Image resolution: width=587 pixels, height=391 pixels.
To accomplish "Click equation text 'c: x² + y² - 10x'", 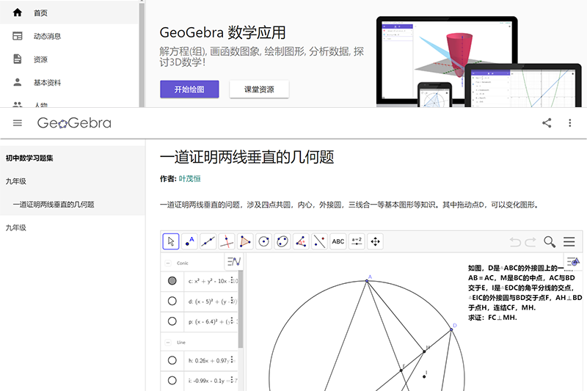I will coord(208,281).
